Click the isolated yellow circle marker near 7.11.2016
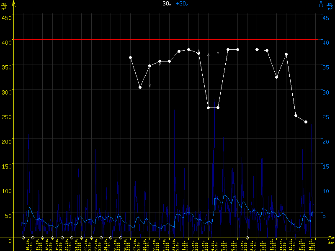The image size is (335, 251). pyautogui.click(x=247, y=238)
